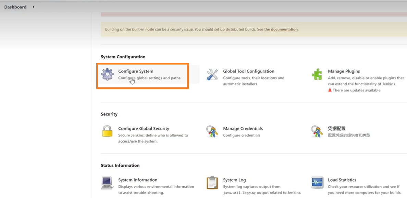Click the 'Status Information' section heading
The width and height of the screenshot is (407, 198).
tap(120, 166)
